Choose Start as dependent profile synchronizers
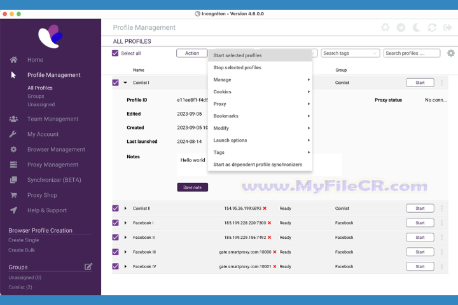This screenshot has width=458, height=305. coord(260,165)
